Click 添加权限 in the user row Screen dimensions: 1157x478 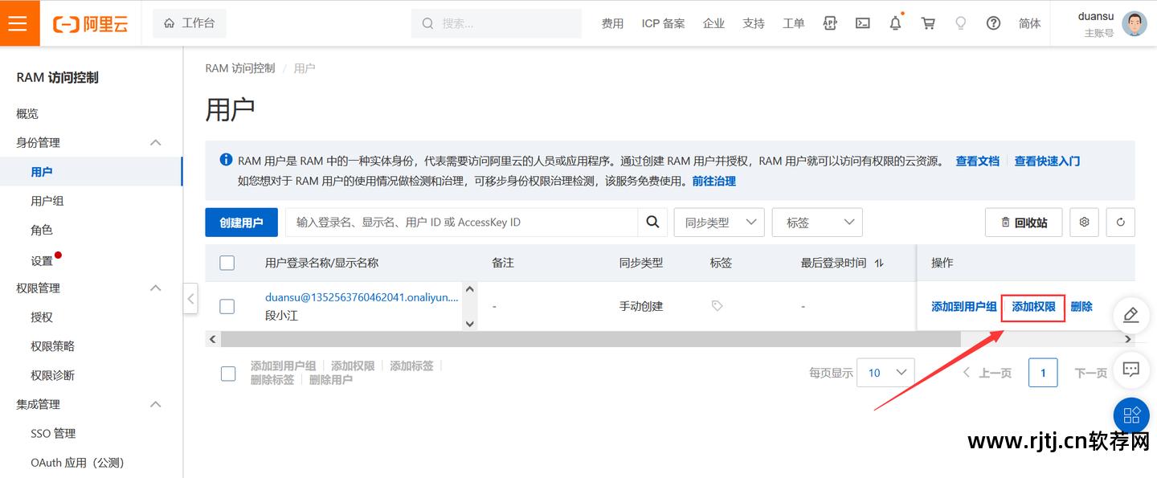point(1033,307)
